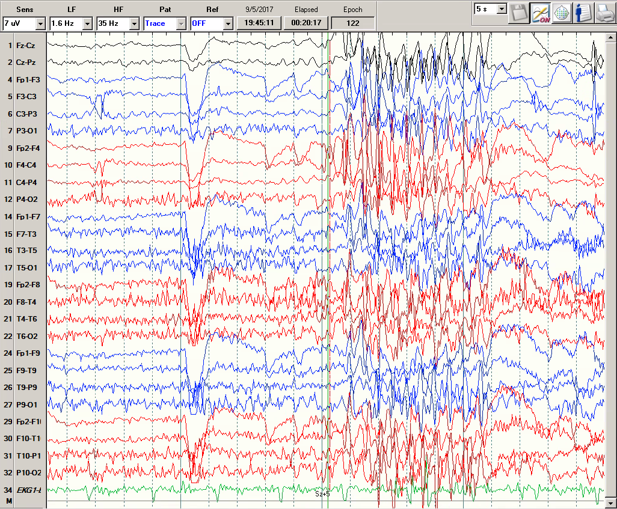The width and height of the screenshot is (617, 509).
Task: Open the electrode head map icon
Action: pyautogui.click(x=561, y=14)
